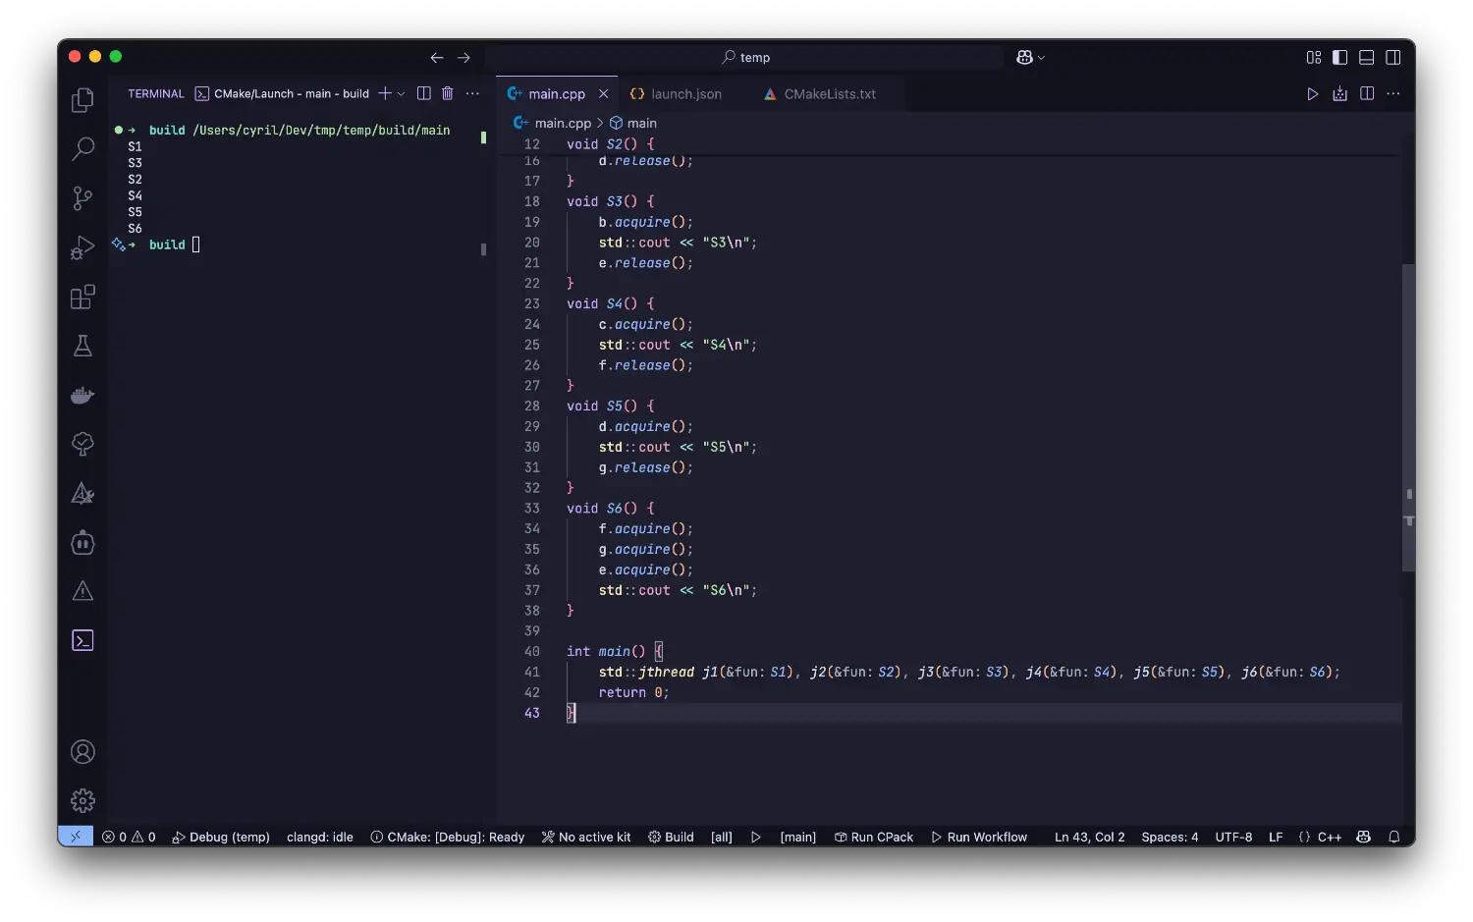Image resolution: width=1473 pixels, height=922 pixels.
Task: Click Run CPack in the status bar
Action: pyautogui.click(x=874, y=837)
